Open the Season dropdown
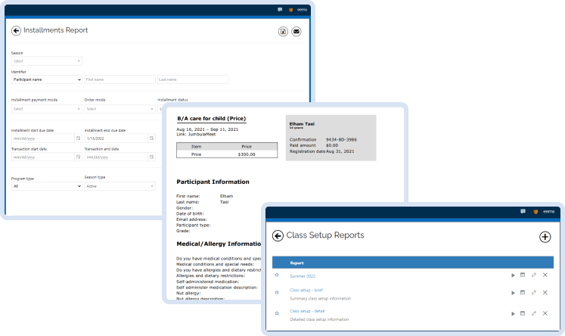Viewport: 565px width, 336px height. 46,61
